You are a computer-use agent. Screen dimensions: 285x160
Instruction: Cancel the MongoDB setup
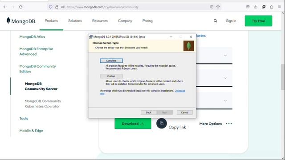point(185,112)
